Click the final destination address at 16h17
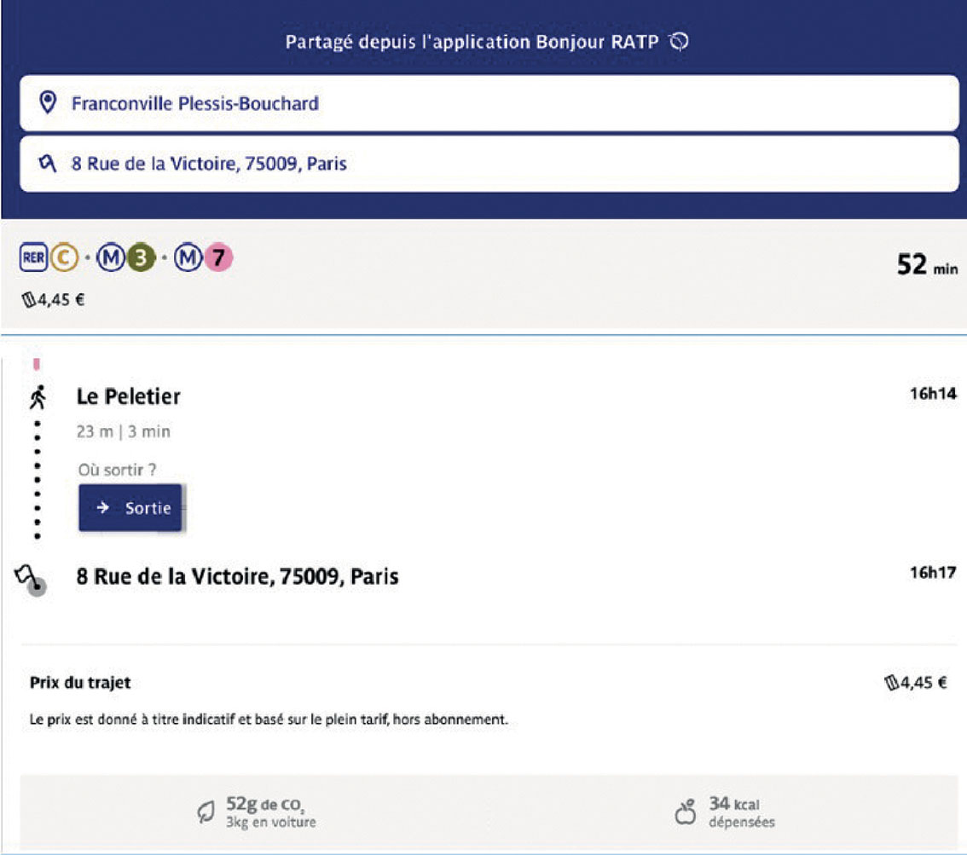 pos(237,577)
